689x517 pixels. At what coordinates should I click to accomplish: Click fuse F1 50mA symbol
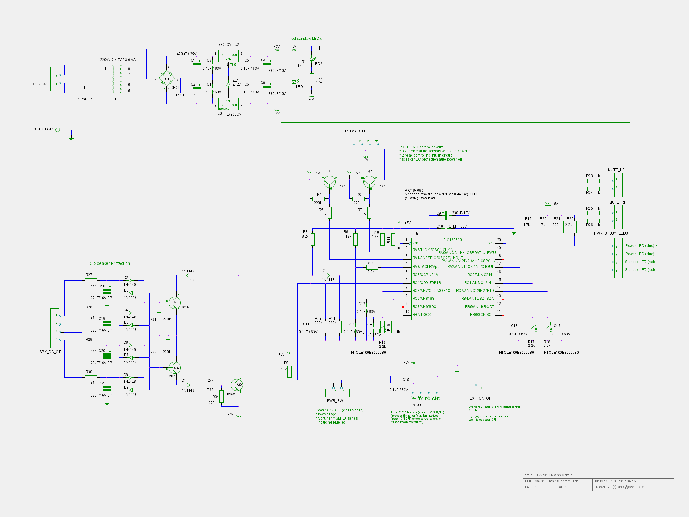pos(85,93)
